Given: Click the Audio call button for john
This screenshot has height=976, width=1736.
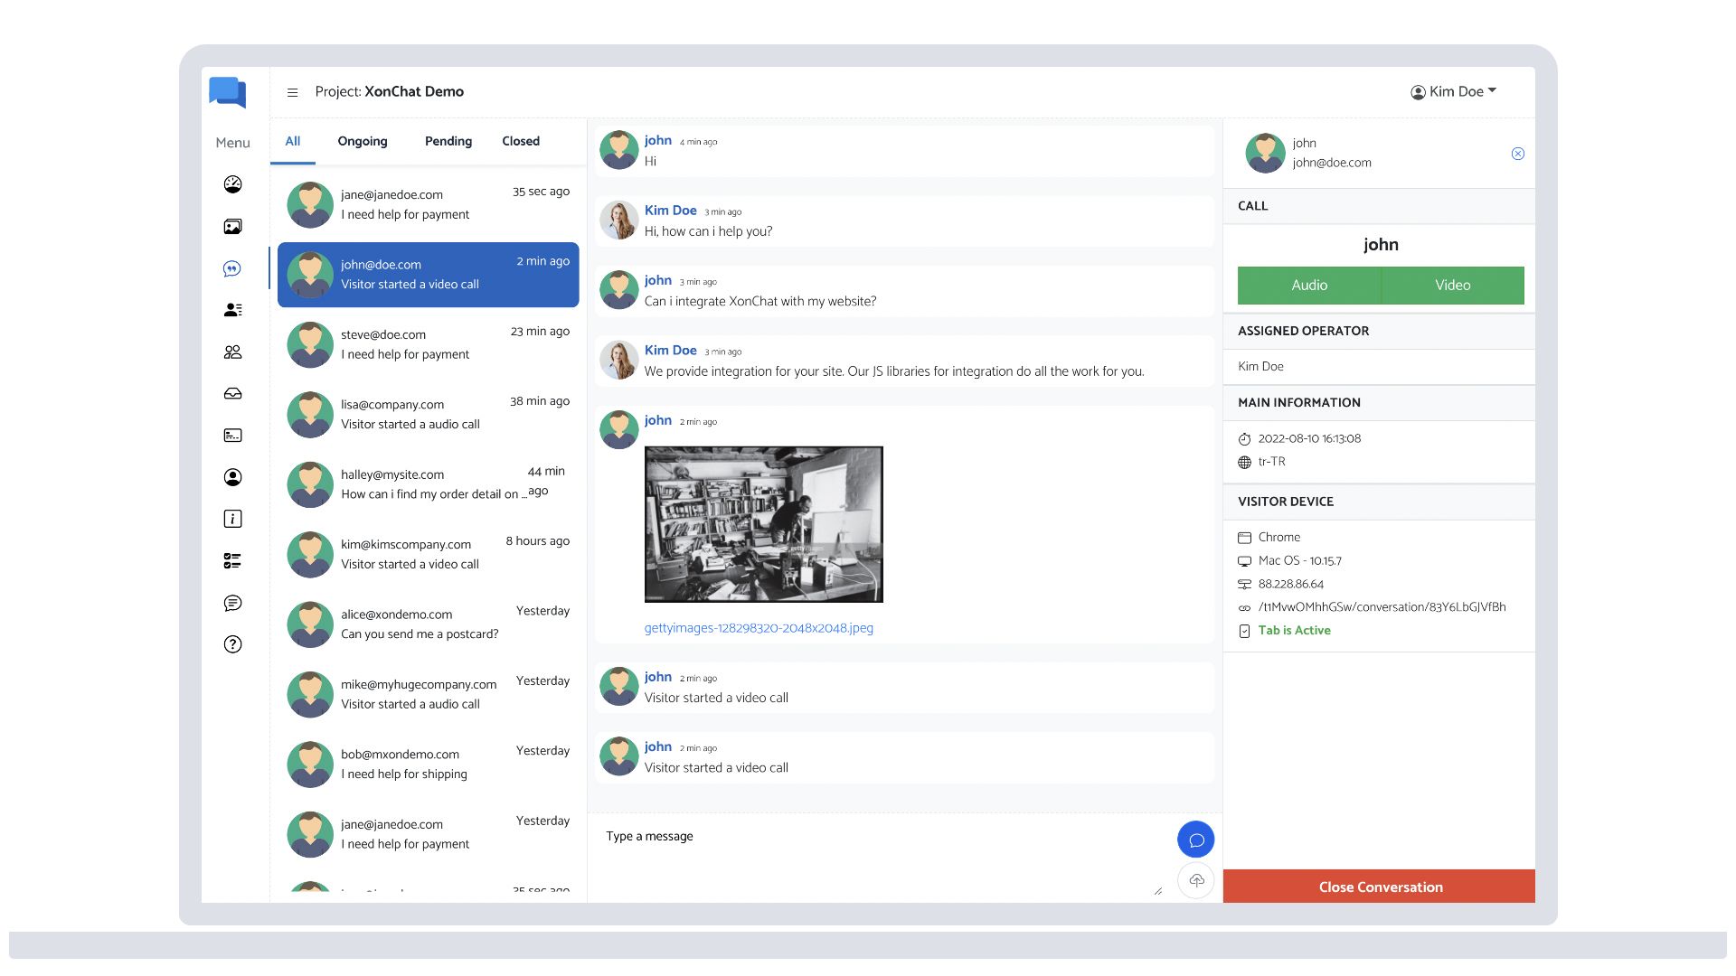Looking at the screenshot, I should (x=1309, y=285).
